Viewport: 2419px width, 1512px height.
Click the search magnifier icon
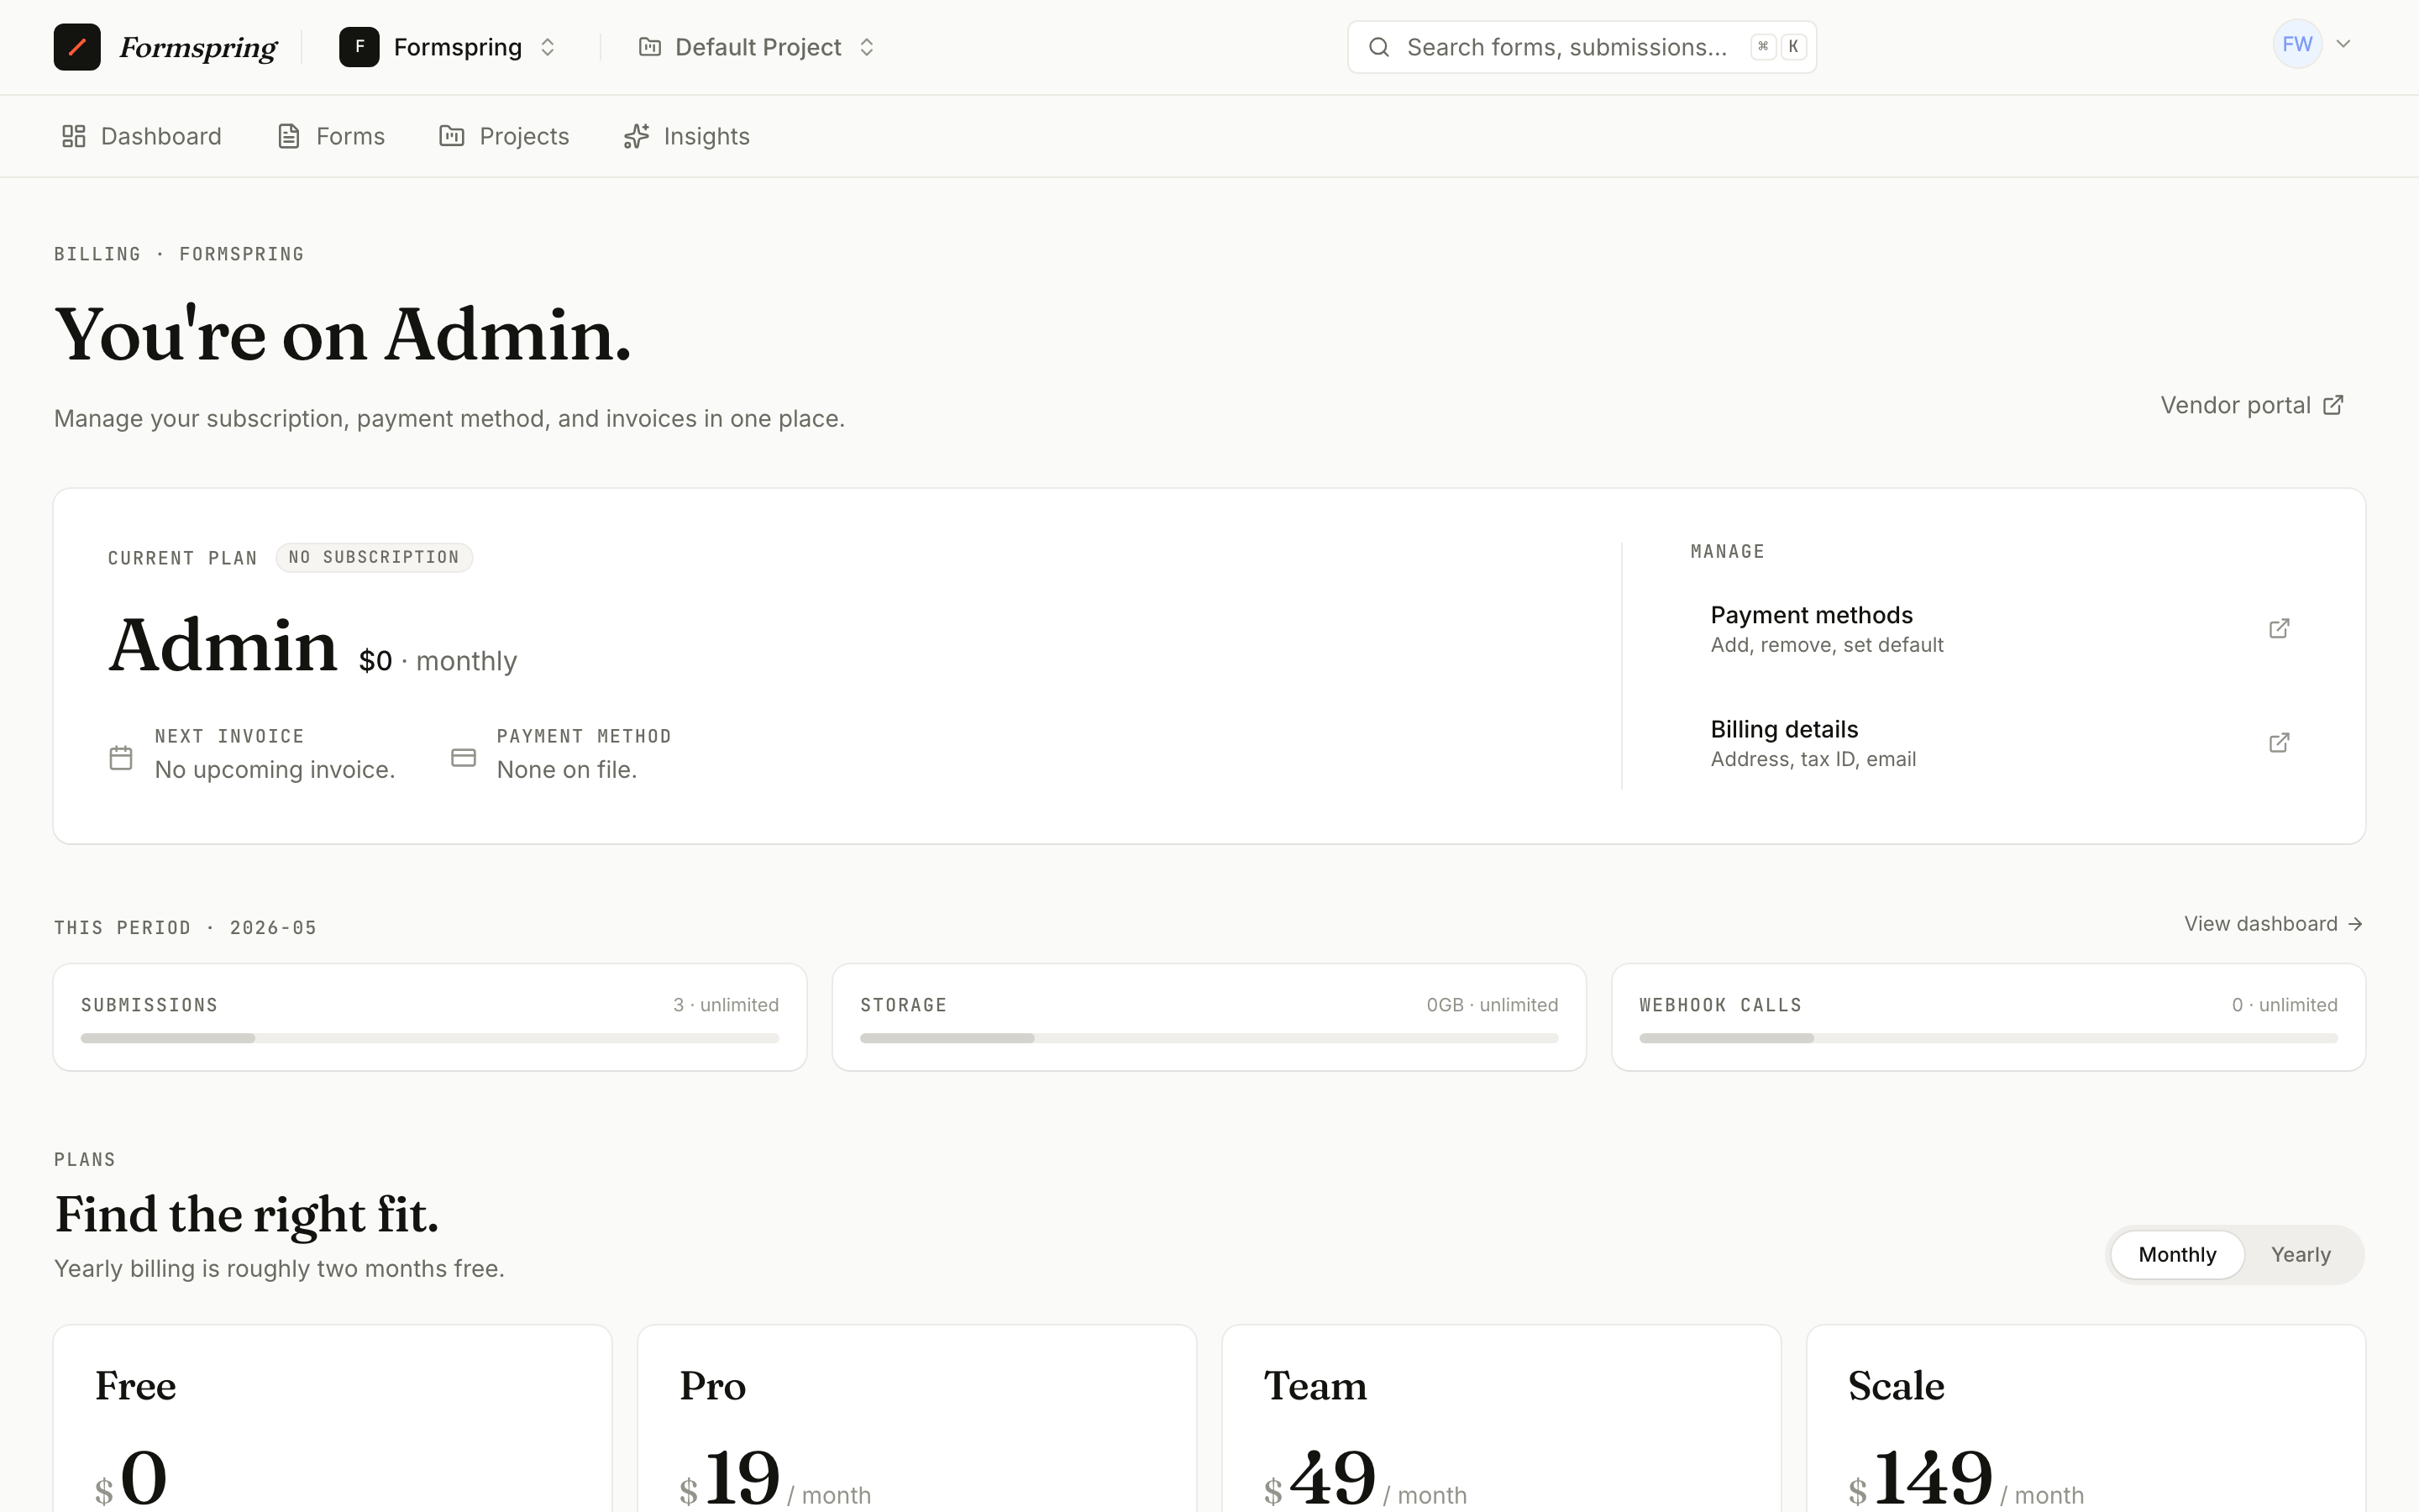[1378, 47]
